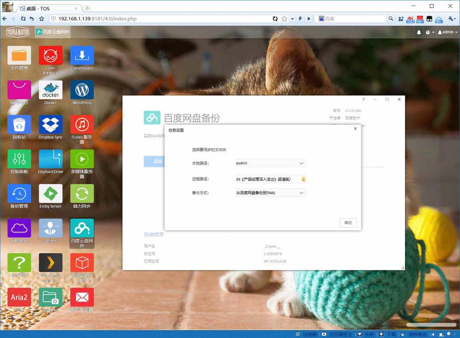The height and width of the screenshot is (338, 460).
Task: Open the Transmission download client
Action: pos(81,55)
